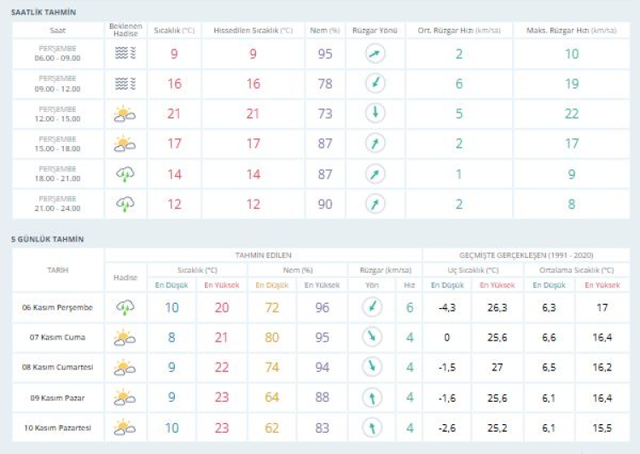The width and height of the screenshot is (640, 454).
Task: Click the TAHMİN EDİLEN header in 5-day table
Action: pyautogui.click(x=263, y=255)
